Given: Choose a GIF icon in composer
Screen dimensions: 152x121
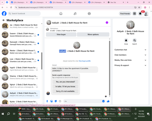Looking at the screenshot, I should 60,101.
